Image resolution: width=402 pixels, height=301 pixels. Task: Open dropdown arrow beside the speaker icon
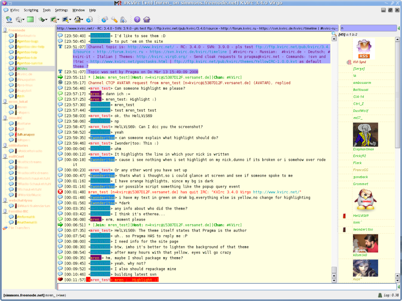(23, 20)
